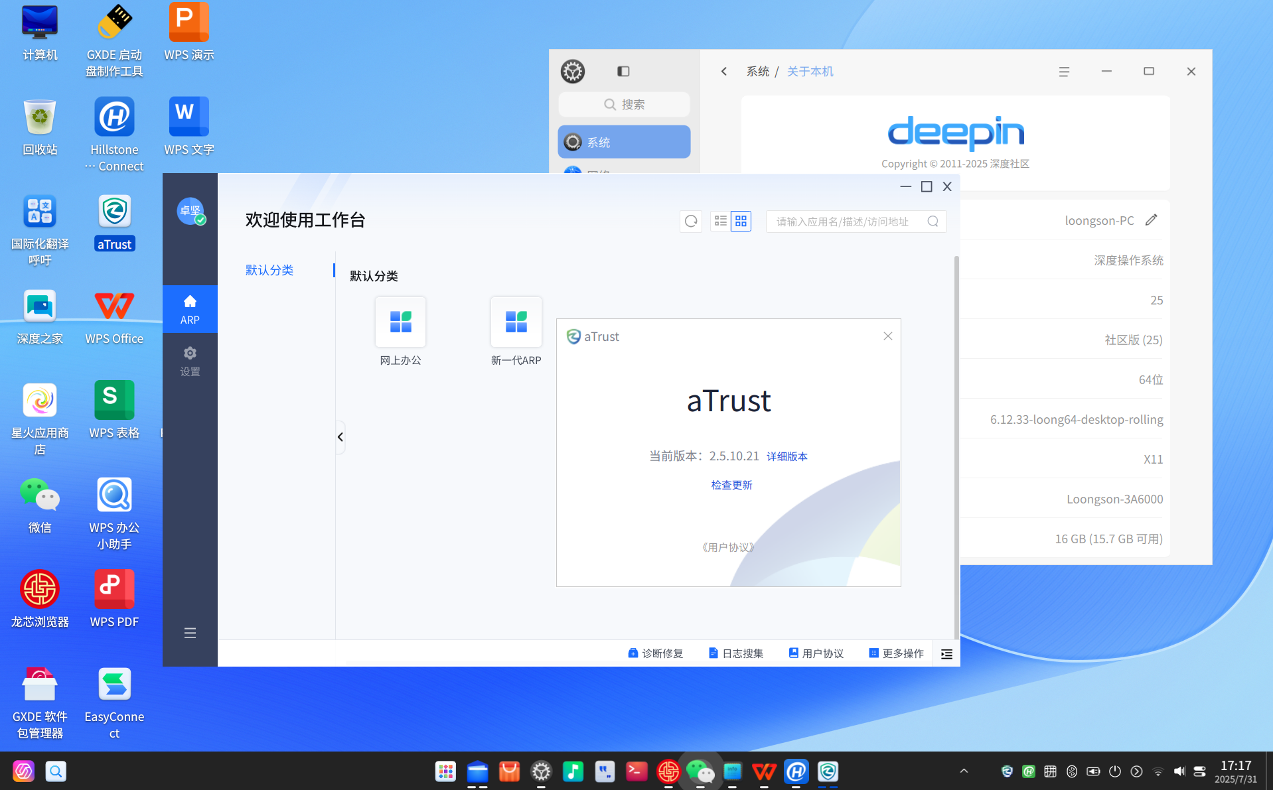The image size is (1273, 790).
Task: Open music player from the taskbar
Action: pos(573,771)
